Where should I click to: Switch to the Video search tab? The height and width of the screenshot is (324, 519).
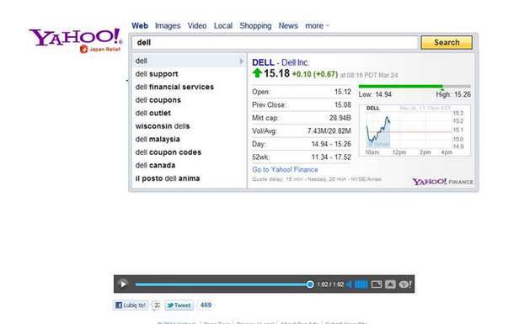pyautogui.click(x=197, y=26)
